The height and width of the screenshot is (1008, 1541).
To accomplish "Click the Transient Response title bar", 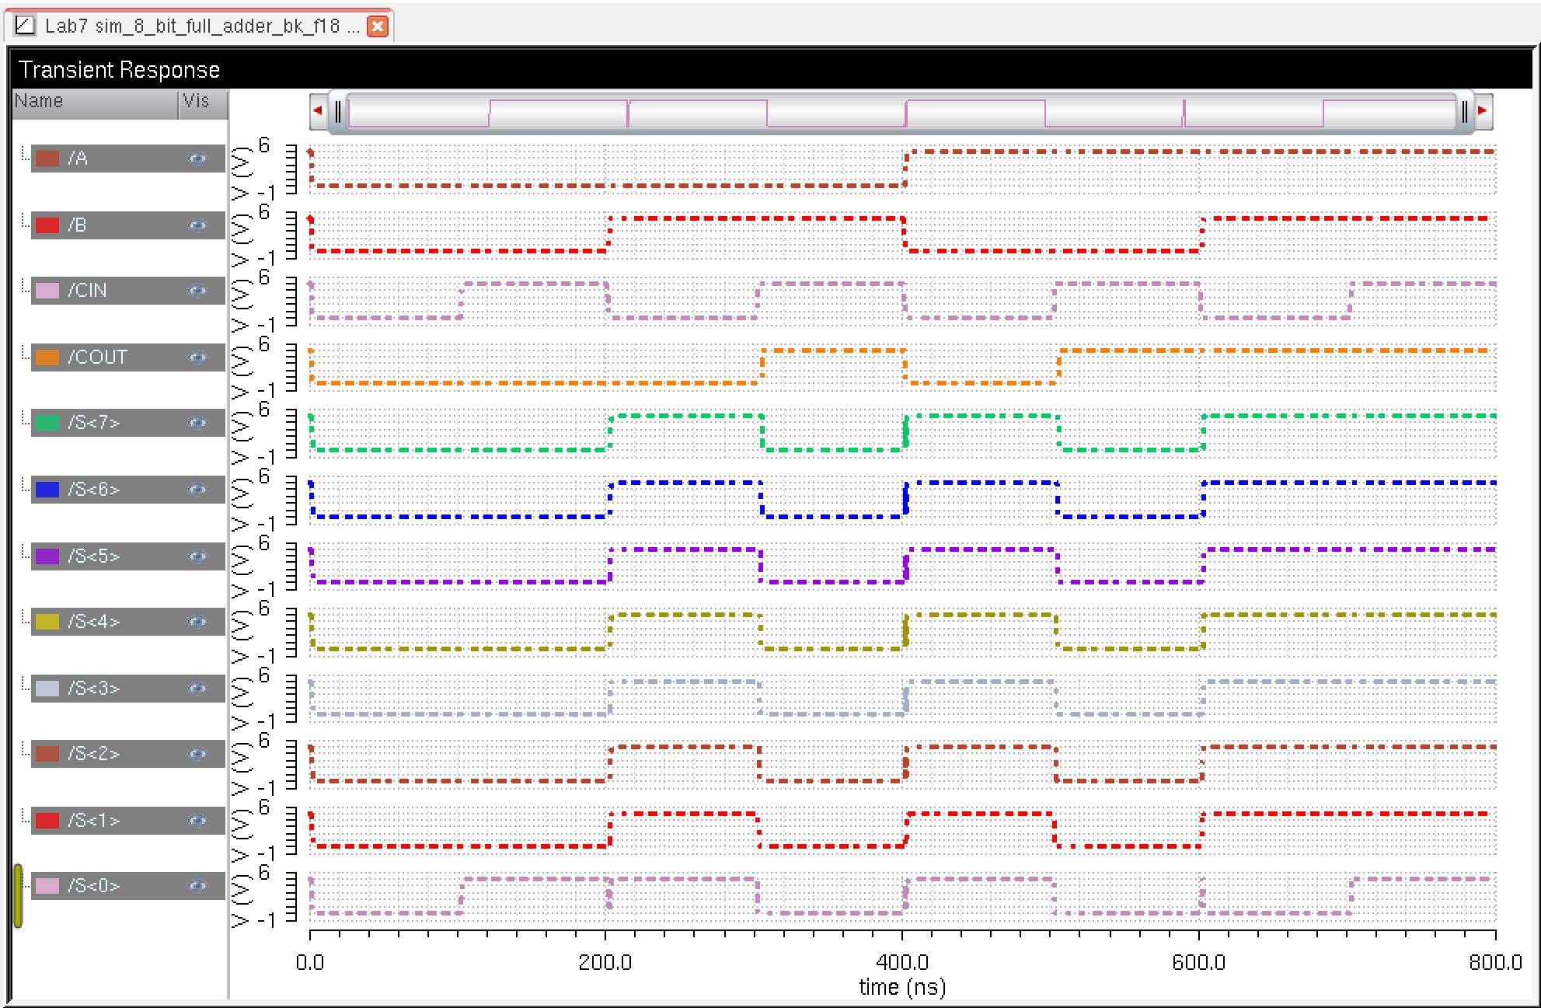I will [772, 70].
